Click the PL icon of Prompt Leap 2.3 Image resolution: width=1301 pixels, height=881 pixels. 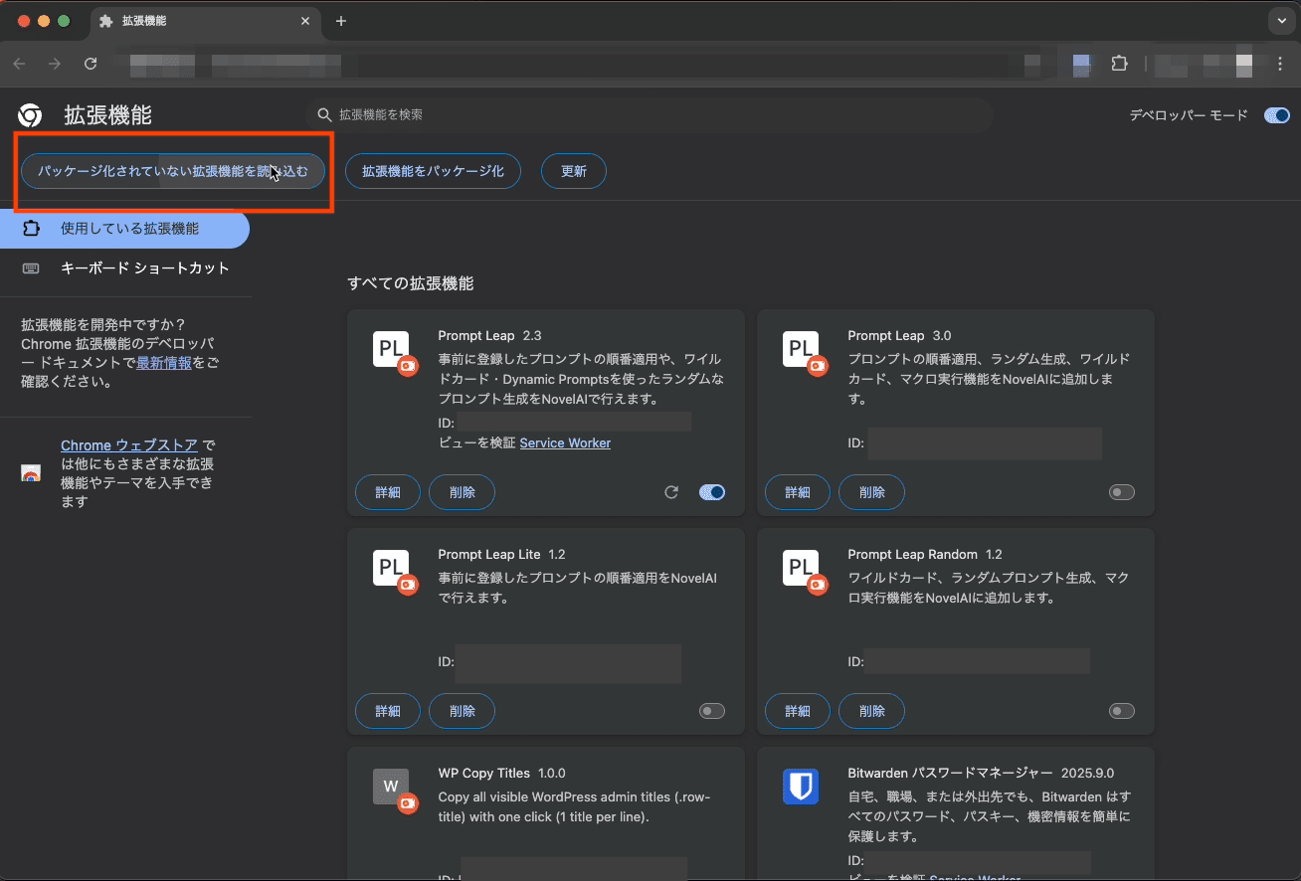coord(392,350)
